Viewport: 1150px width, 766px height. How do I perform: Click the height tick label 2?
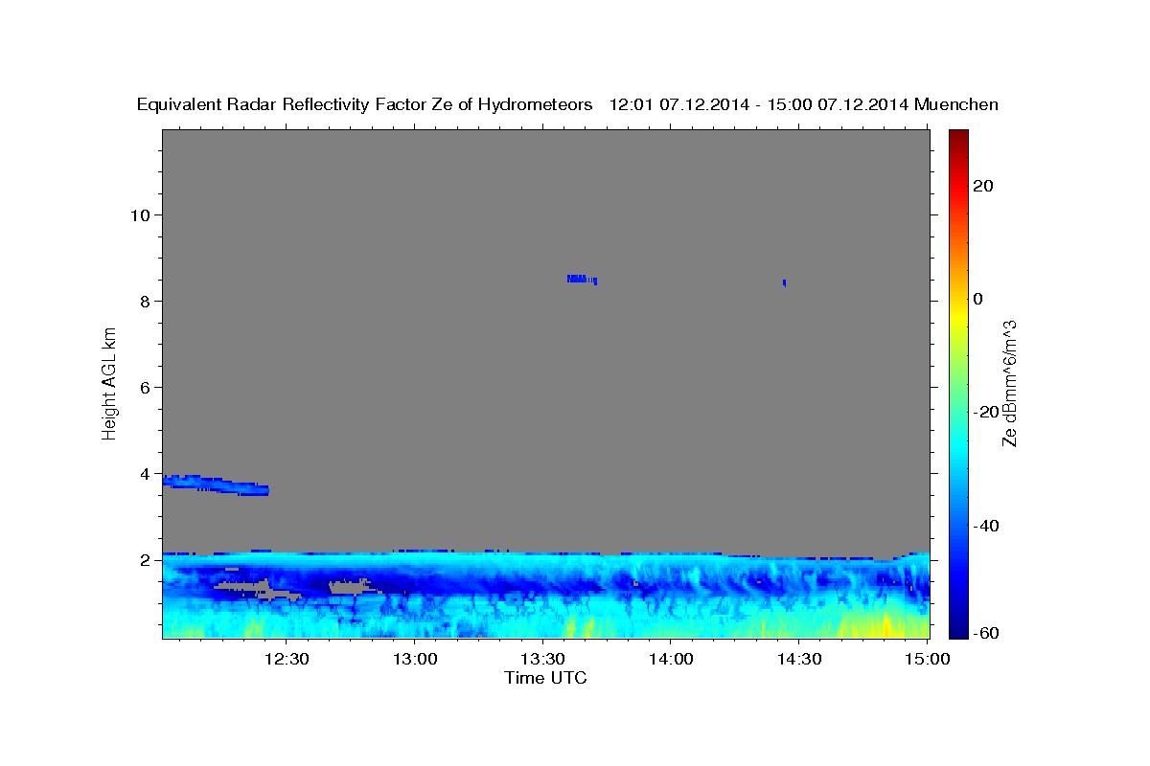[x=144, y=559]
